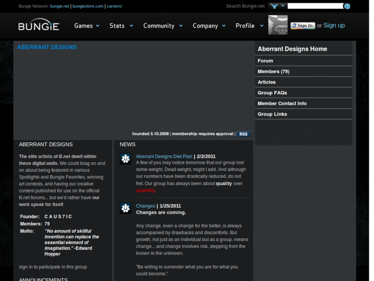Expand the Profile menu arrow
This screenshot has width=374, height=281.
[262, 26]
